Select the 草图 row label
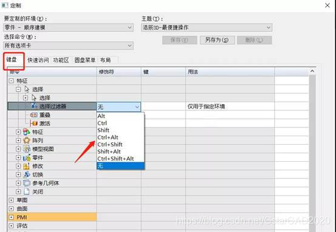The height and width of the screenshot is (232, 336). point(22,200)
